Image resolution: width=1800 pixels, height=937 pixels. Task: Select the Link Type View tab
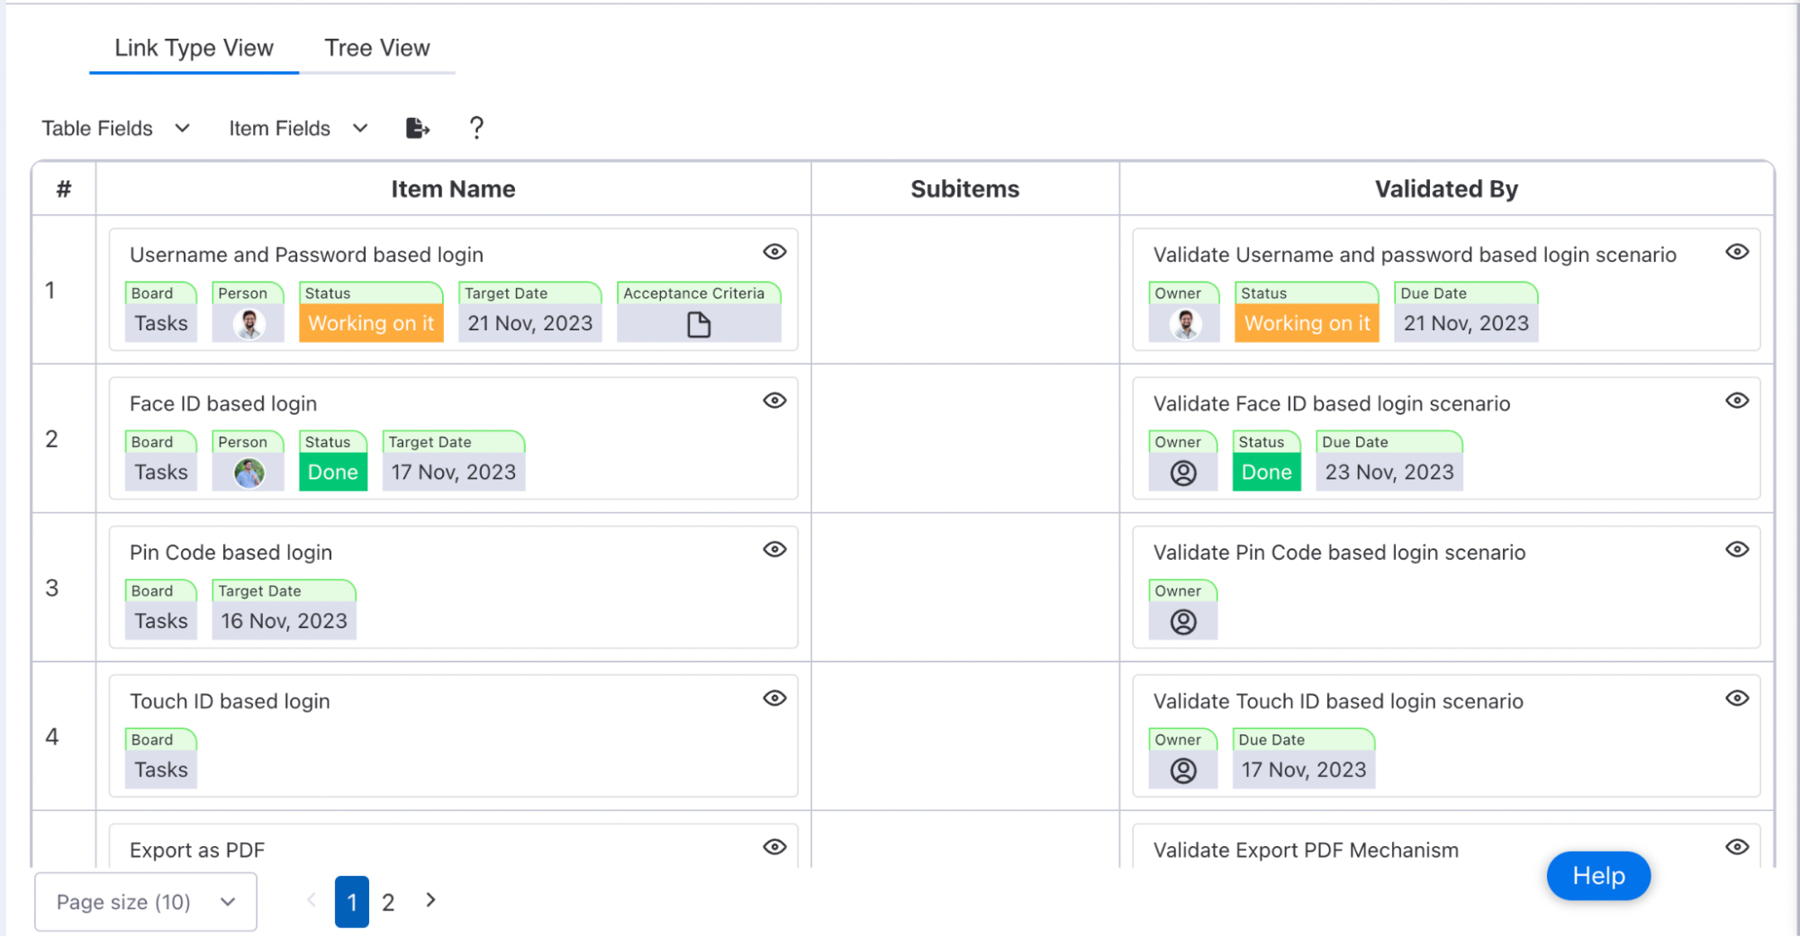(194, 49)
